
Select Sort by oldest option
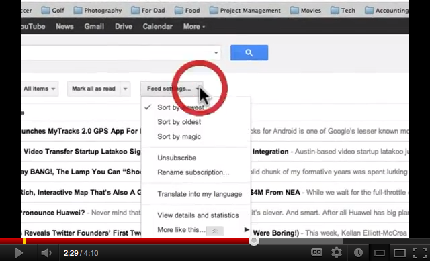(x=196, y=122)
